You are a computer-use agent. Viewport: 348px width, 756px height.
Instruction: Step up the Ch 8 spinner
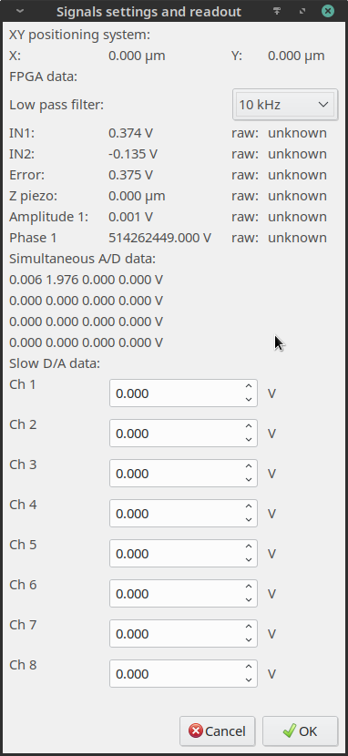[x=249, y=667]
